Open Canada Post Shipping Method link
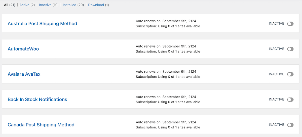302x137 pixels. click(x=41, y=125)
